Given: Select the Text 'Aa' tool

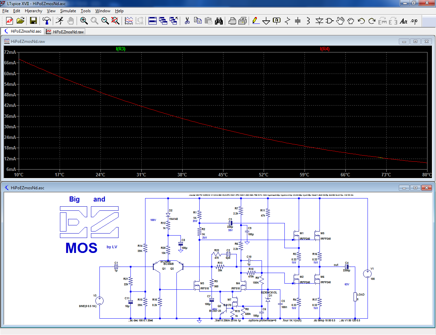Looking at the screenshot, I should 404,21.
